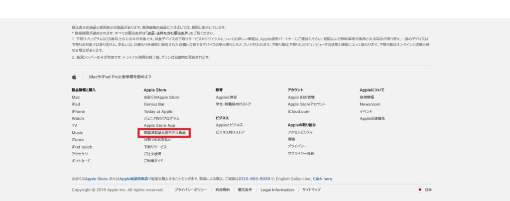Open the Mac link under 製品情報と購入
Image resolution: width=510 pixels, height=201 pixels.
click(x=76, y=97)
